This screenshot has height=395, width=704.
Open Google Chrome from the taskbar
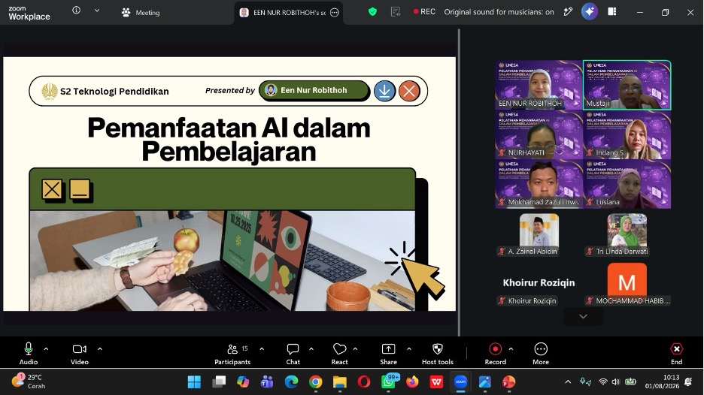tap(316, 382)
